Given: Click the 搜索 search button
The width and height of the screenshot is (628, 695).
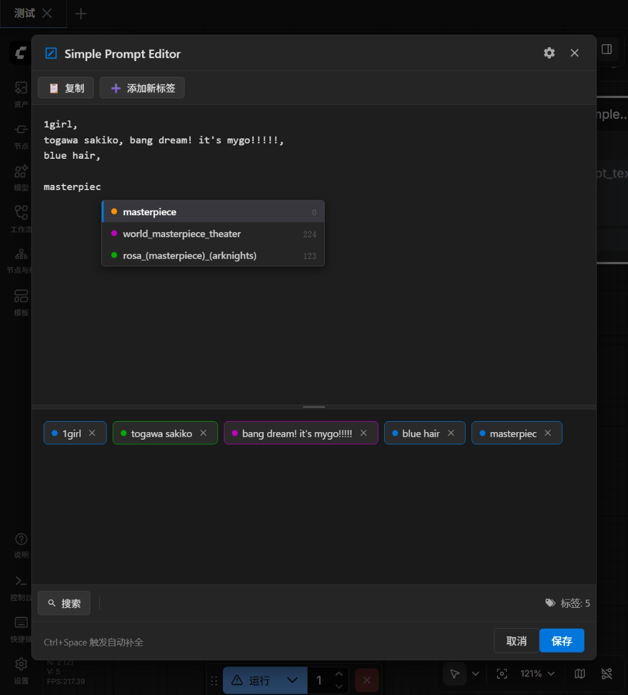Looking at the screenshot, I should (x=64, y=603).
